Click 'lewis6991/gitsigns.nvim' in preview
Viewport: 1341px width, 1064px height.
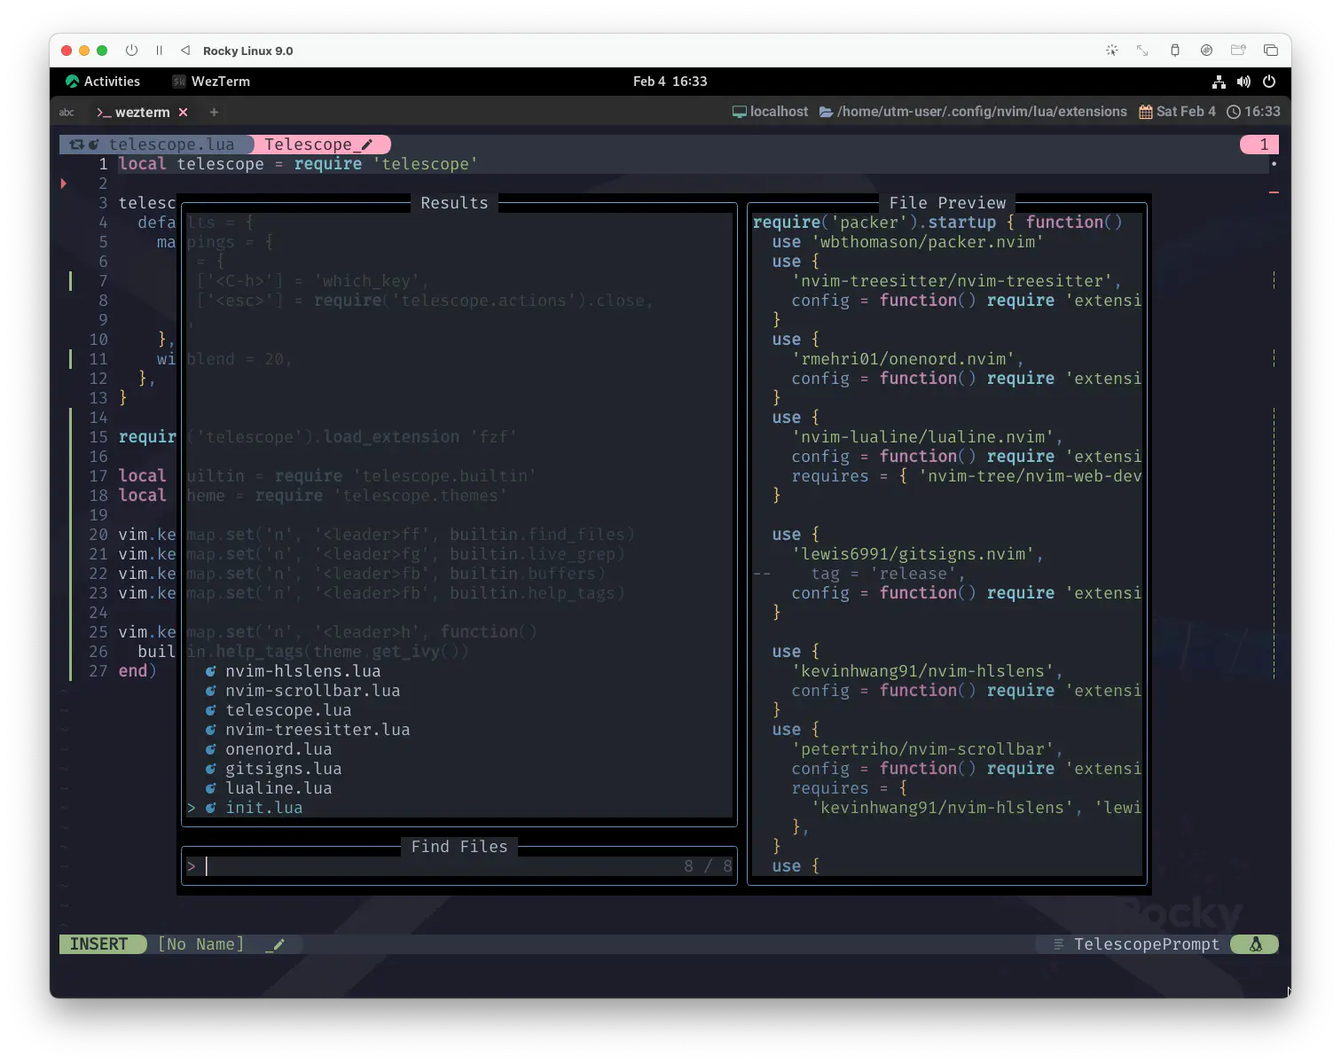pyautogui.click(x=913, y=554)
